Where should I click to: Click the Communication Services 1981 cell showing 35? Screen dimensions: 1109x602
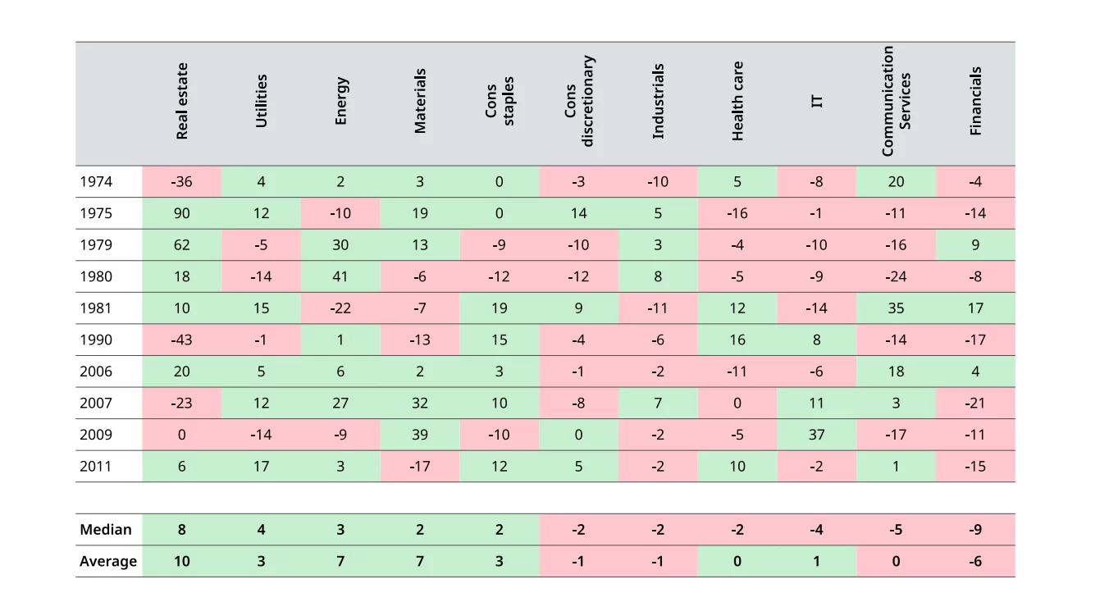point(896,308)
